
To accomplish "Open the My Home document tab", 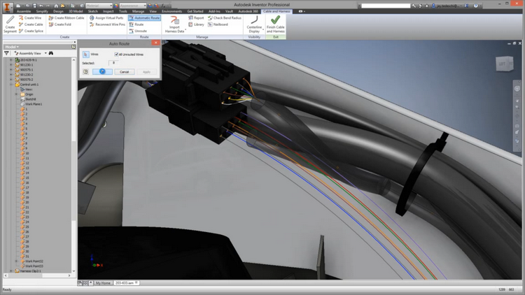I will (x=103, y=283).
